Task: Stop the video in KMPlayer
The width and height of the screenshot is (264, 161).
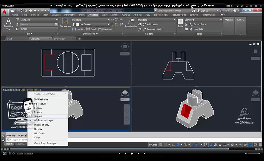Action: click(145, 154)
